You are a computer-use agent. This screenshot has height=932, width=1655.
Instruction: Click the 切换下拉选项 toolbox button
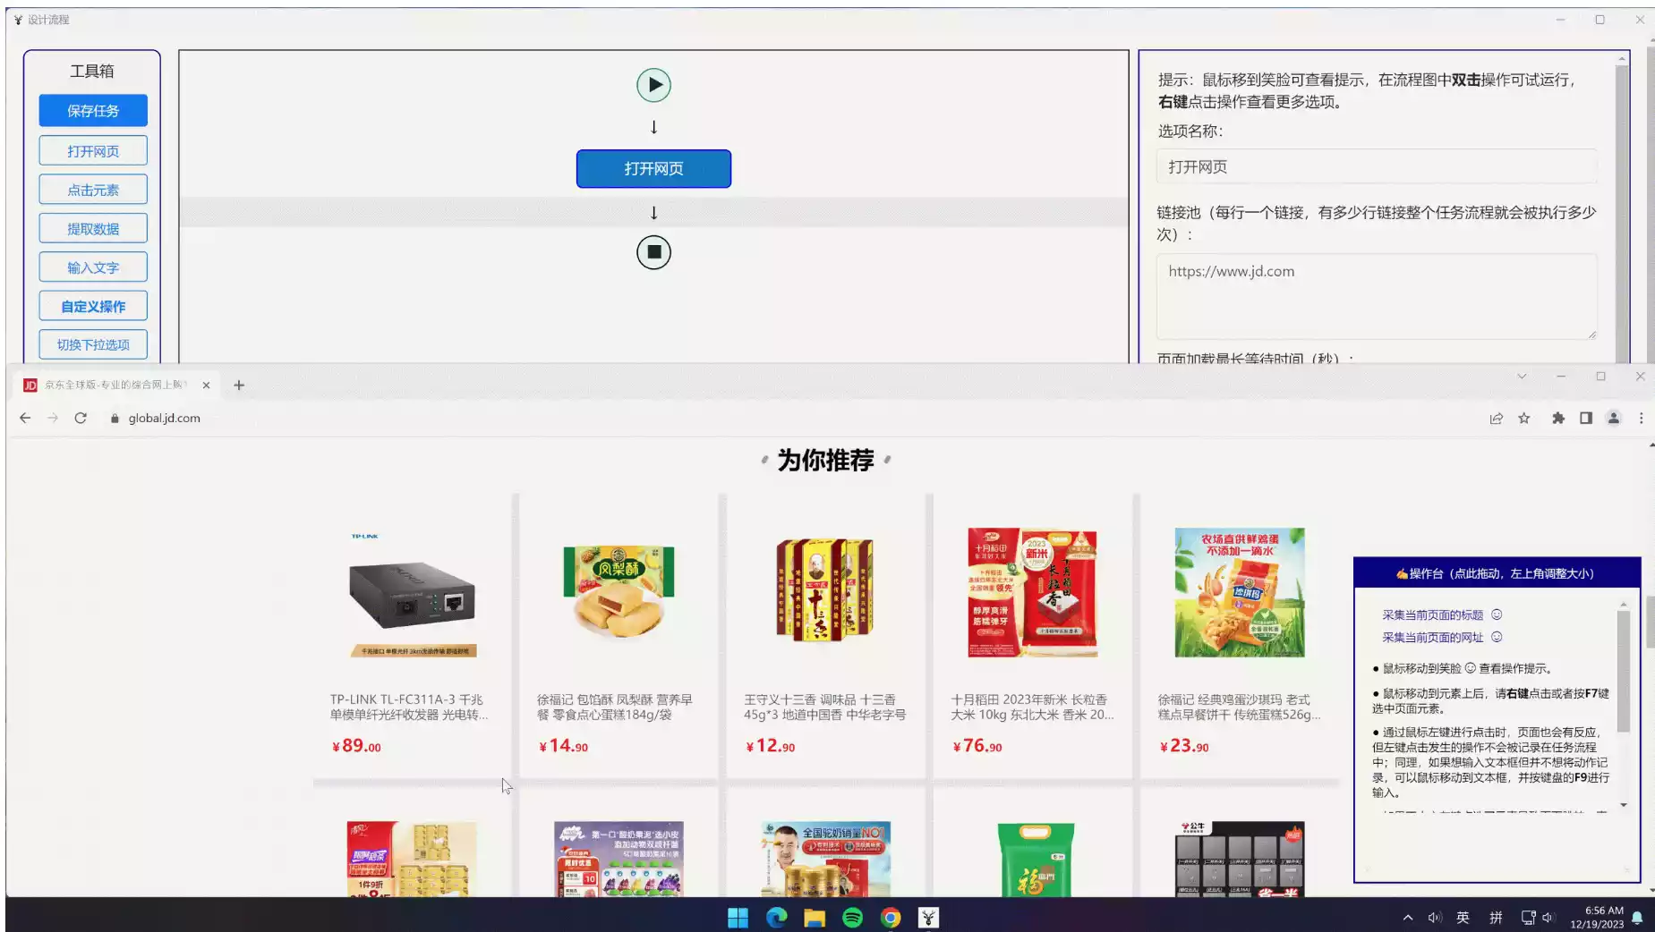pos(93,344)
